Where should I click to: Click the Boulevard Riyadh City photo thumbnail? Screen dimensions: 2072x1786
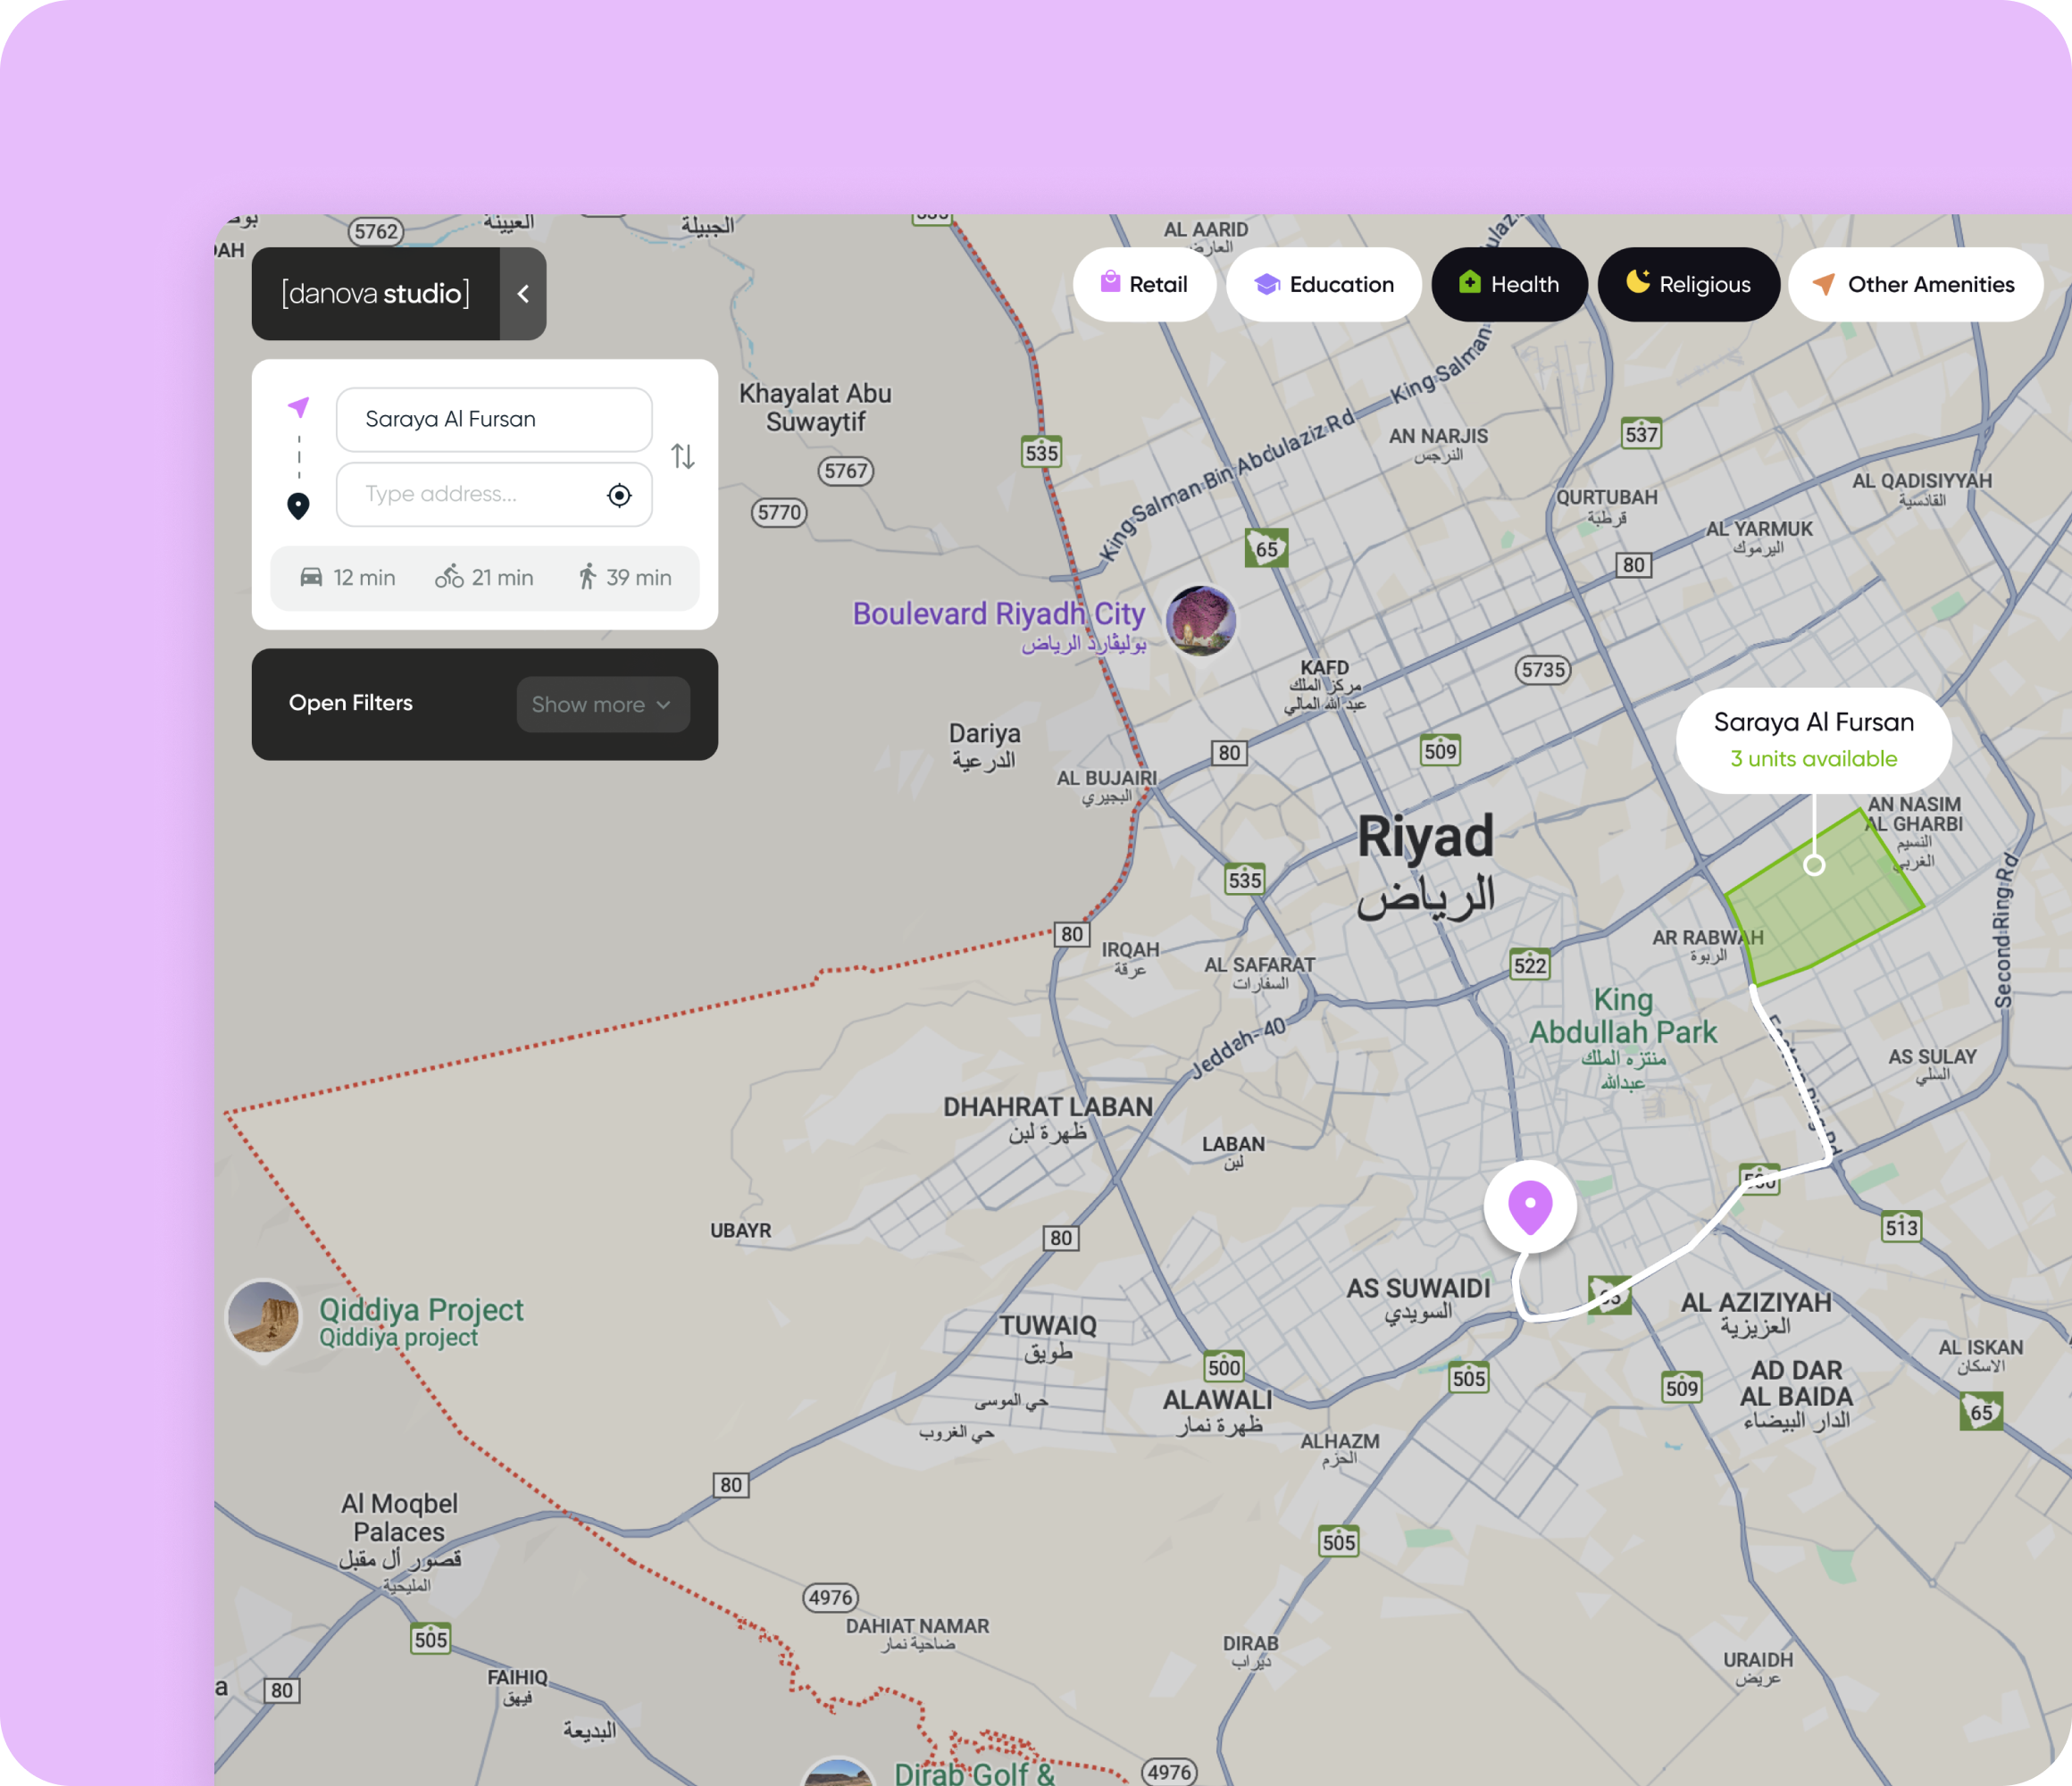[1201, 621]
